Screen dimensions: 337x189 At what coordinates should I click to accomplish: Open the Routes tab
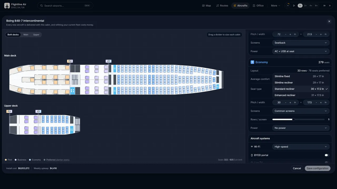(x=222, y=6)
